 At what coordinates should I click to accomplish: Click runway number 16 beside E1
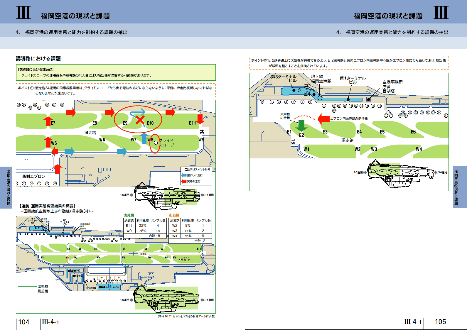(293, 141)
